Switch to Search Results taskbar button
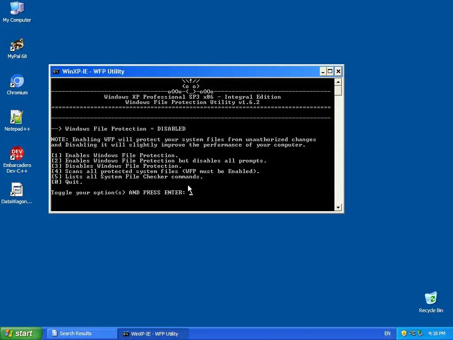 [x=82, y=333]
